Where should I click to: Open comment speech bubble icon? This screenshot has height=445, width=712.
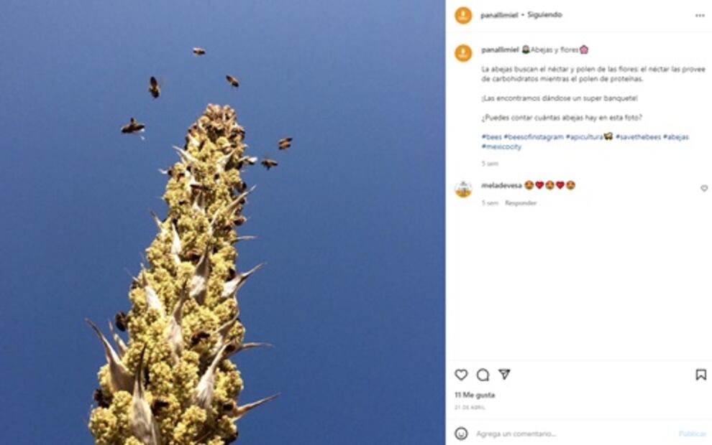point(483,375)
